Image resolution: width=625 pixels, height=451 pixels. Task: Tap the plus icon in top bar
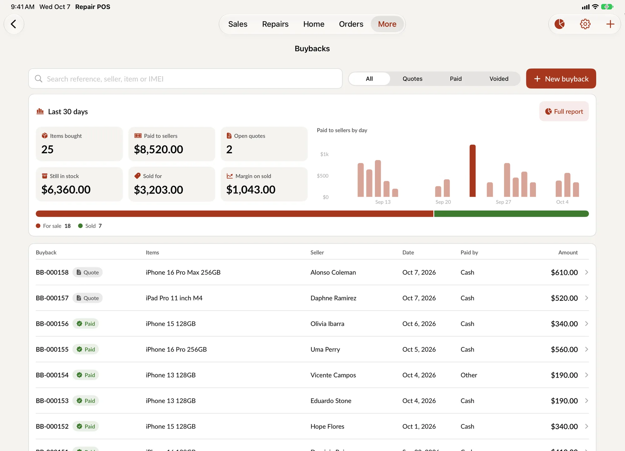(610, 24)
